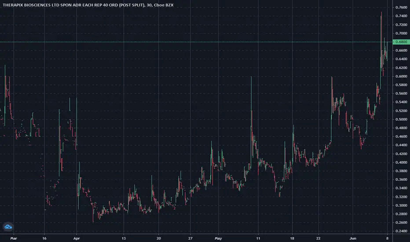Click the 0.3800 price axis label

(401, 171)
